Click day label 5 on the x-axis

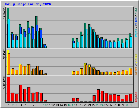(25, 105)
